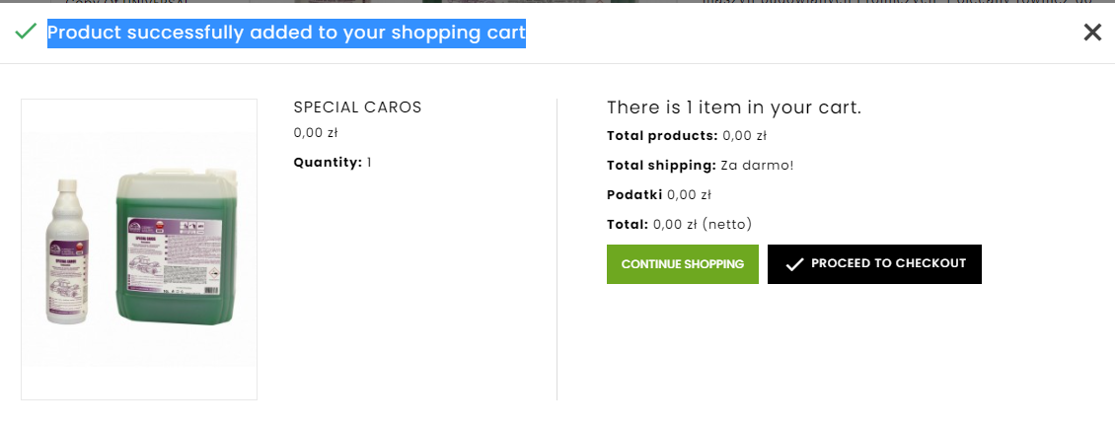Click the Total products label
1115x427 pixels.
click(662, 136)
